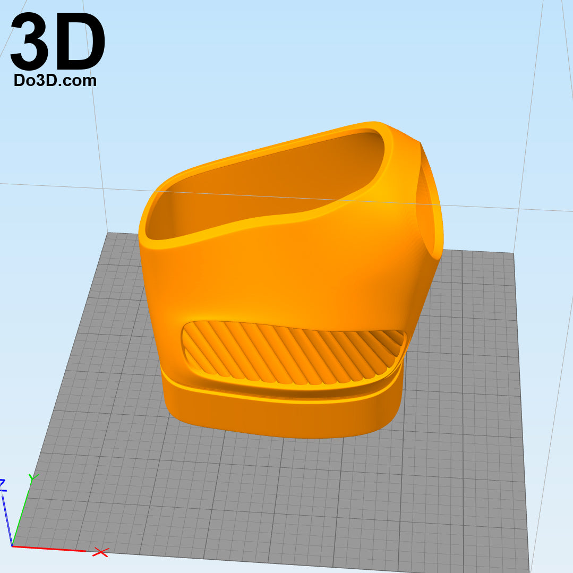Click the striped vent recess on the model
The height and width of the screenshot is (573, 573).
click(294, 354)
